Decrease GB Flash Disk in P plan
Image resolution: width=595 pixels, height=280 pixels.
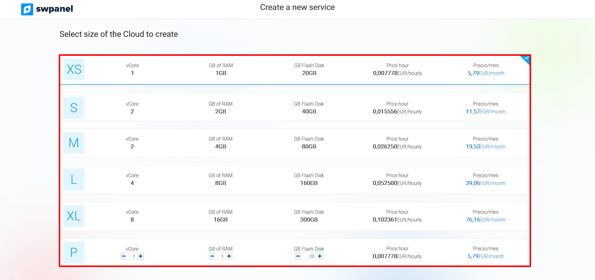click(298, 256)
